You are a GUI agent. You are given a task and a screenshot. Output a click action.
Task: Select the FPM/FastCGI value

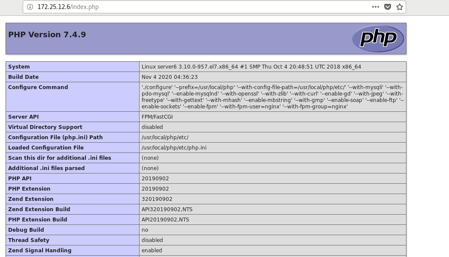(157, 117)
